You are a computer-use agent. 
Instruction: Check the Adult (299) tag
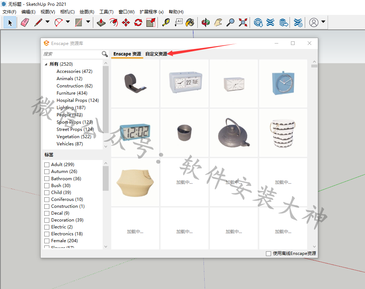coord(47,165)
